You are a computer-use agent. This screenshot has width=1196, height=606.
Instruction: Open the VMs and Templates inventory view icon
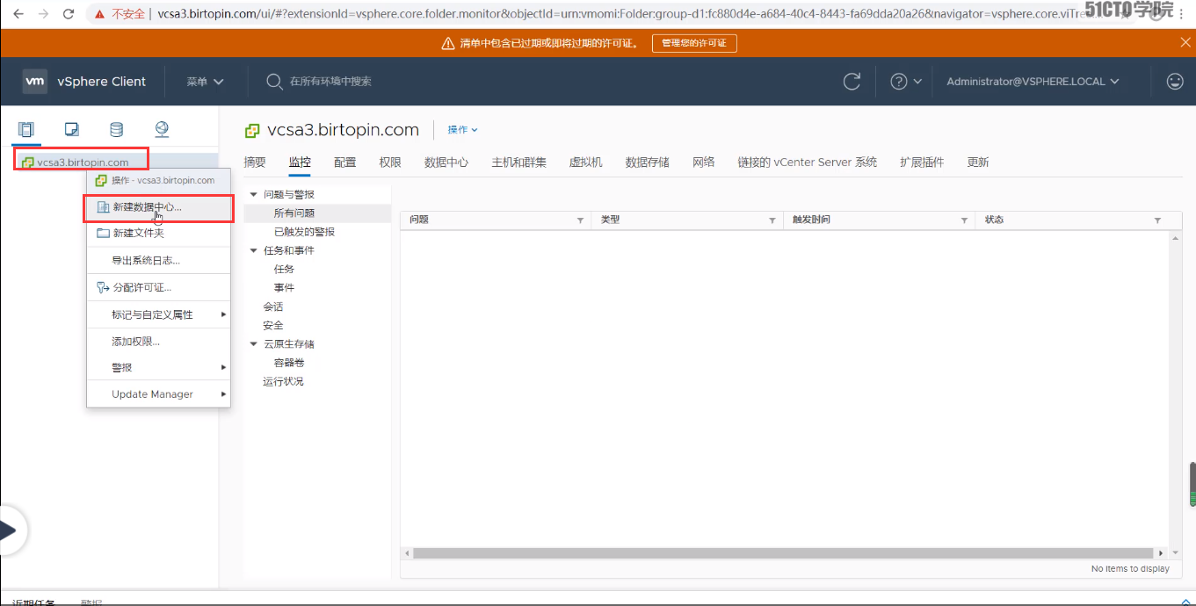72,130
